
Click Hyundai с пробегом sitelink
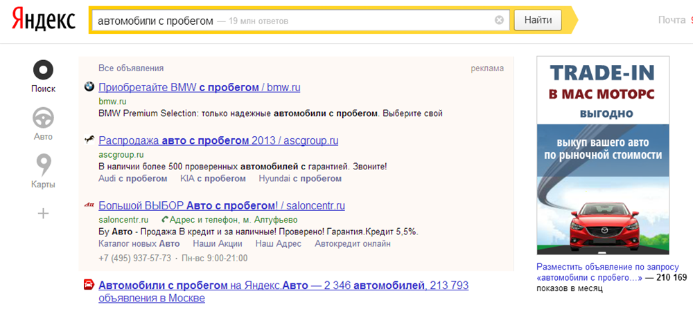[x=299, y=178]
